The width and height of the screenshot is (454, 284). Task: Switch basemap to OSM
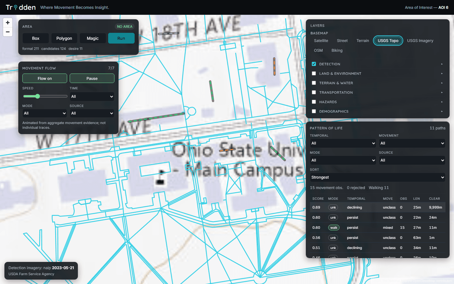pos(318,50)
